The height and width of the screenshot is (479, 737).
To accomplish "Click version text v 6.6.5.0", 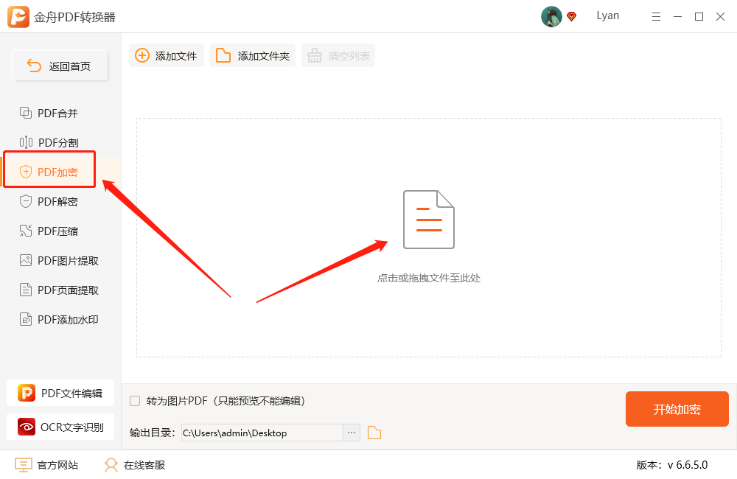I will (x=672, y=465).
